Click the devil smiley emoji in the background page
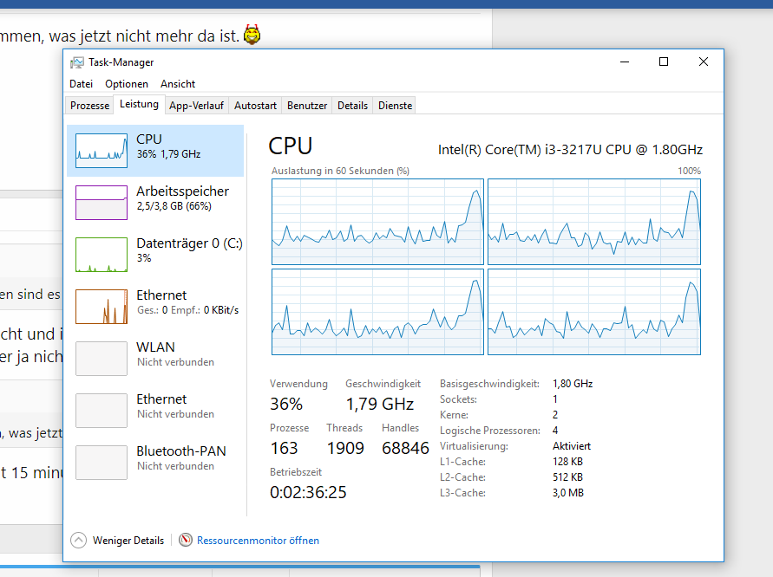This screenshot has height=577, width=773. point(252,35)
